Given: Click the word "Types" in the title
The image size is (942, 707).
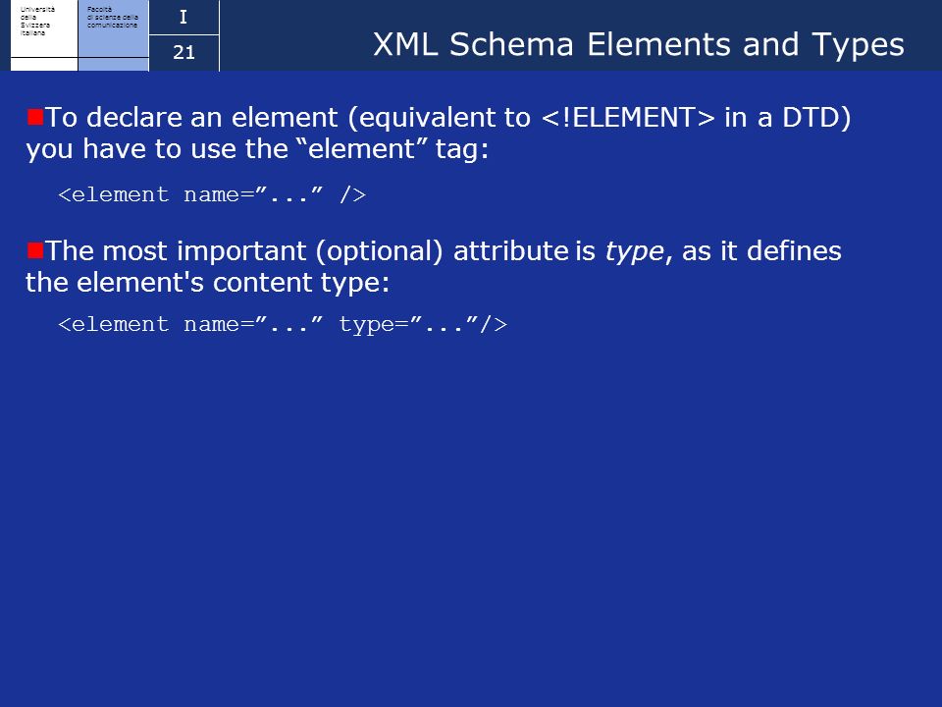Looking at the screenshot, I should (858, 46).
